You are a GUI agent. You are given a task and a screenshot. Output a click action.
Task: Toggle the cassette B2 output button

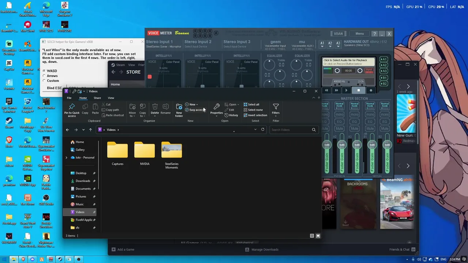click(384, 84)
